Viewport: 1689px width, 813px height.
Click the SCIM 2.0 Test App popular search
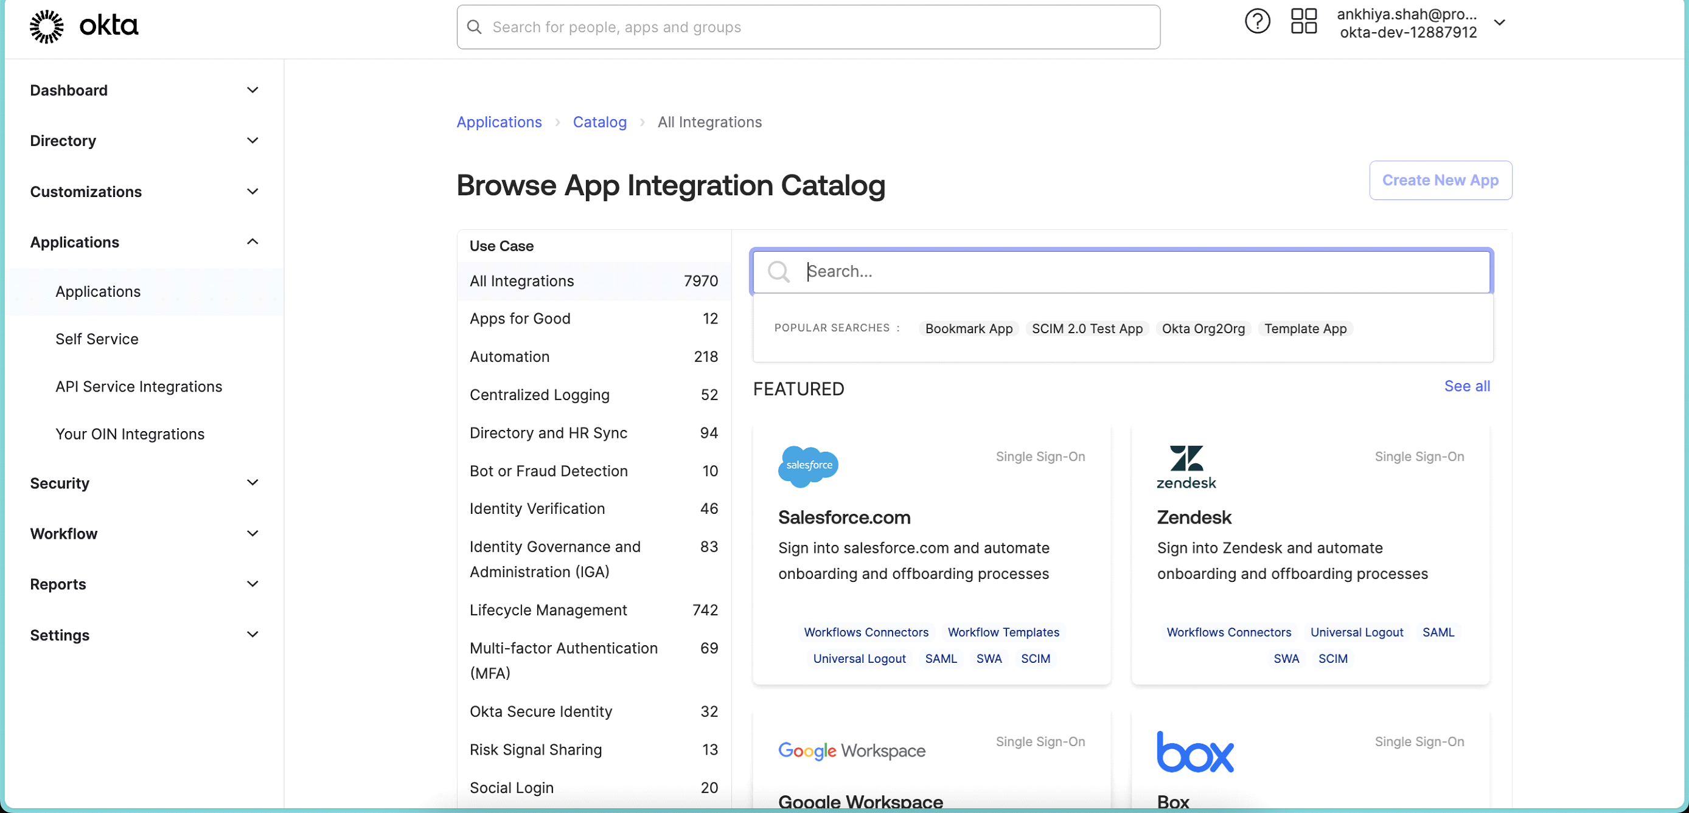(x=1087, y=328)
